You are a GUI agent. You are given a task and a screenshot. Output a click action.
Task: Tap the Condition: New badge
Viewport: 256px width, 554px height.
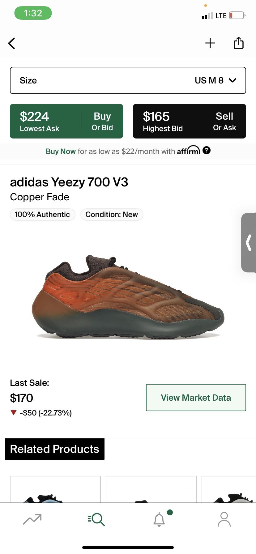[x=112, y=215]
